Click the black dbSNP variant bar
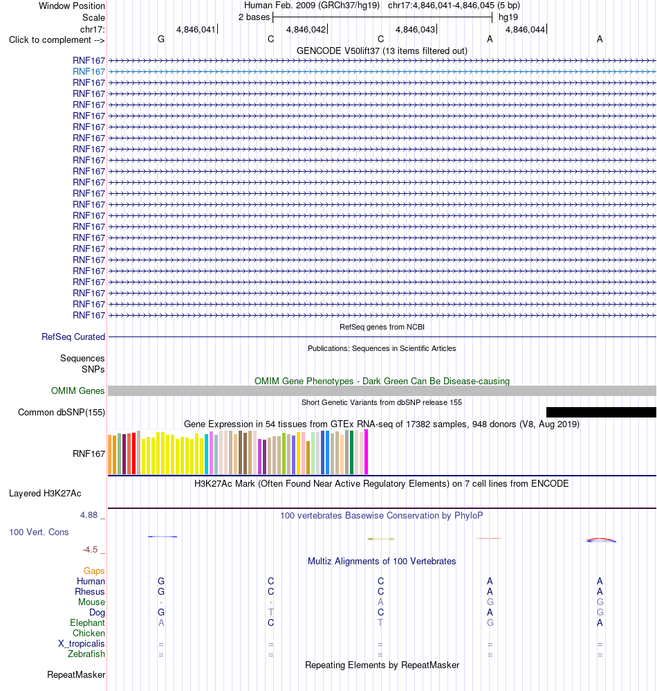Image resolution: width=657 pixels, height=691 pixels. (x=601, y=412)
